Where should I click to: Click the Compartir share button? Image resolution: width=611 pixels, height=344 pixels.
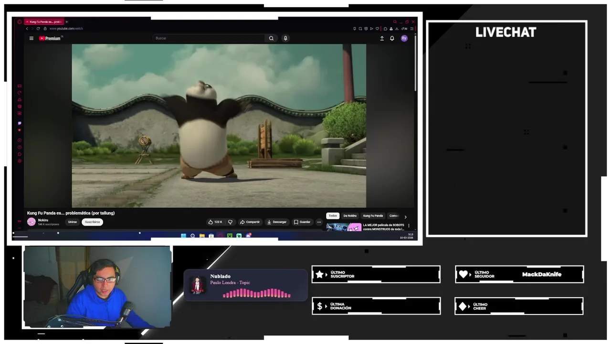(250, 222)
